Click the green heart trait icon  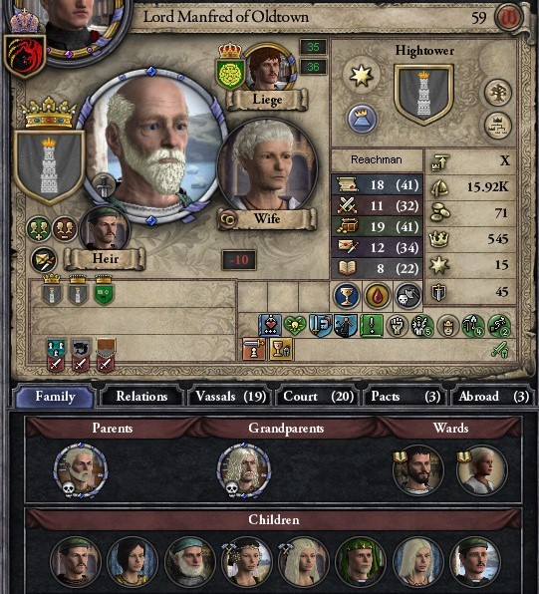click(295, 326)
